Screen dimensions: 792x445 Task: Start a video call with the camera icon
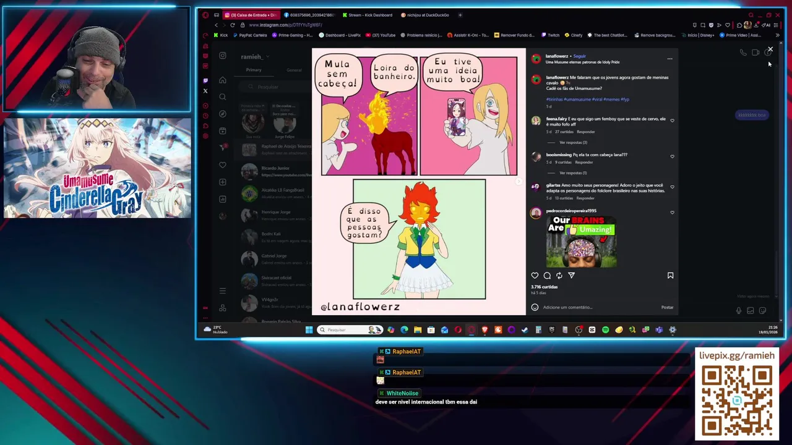(755, 53)
